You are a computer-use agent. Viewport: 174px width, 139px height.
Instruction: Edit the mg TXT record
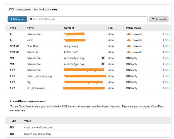[166, 82]
